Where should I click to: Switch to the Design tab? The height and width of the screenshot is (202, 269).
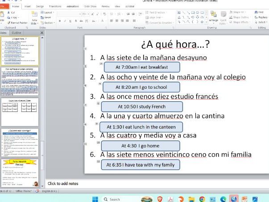coord(40,6)
